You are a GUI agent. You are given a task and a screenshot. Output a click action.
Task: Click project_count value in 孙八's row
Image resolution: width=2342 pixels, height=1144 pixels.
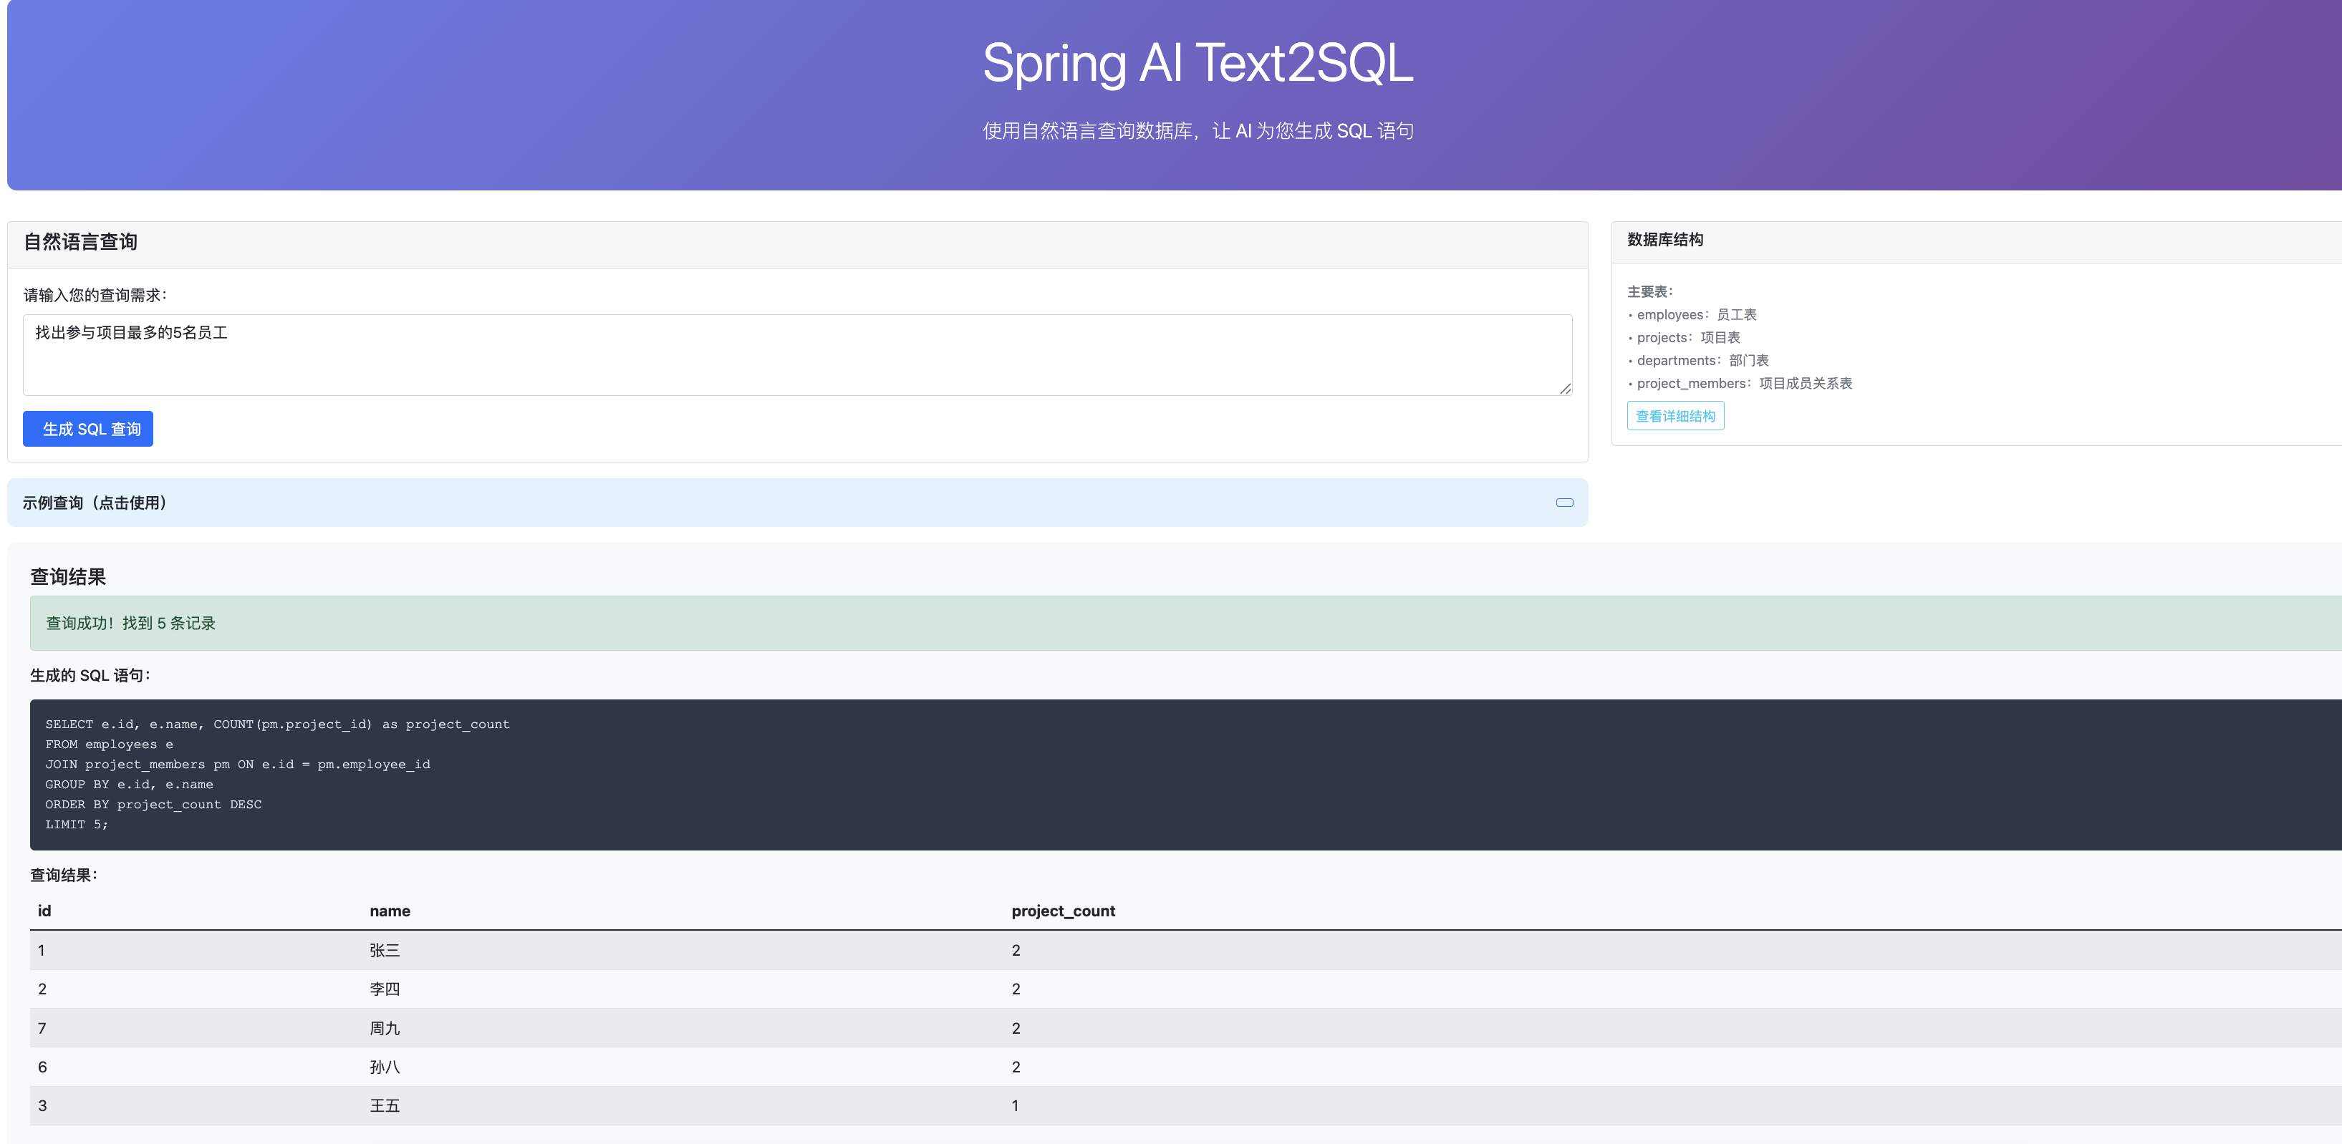point(1016,1067)
